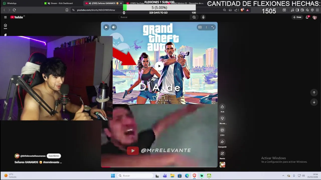This screenshot has width=321, height=180.
Task: Go back in browser history
Action: click(4, 10)
